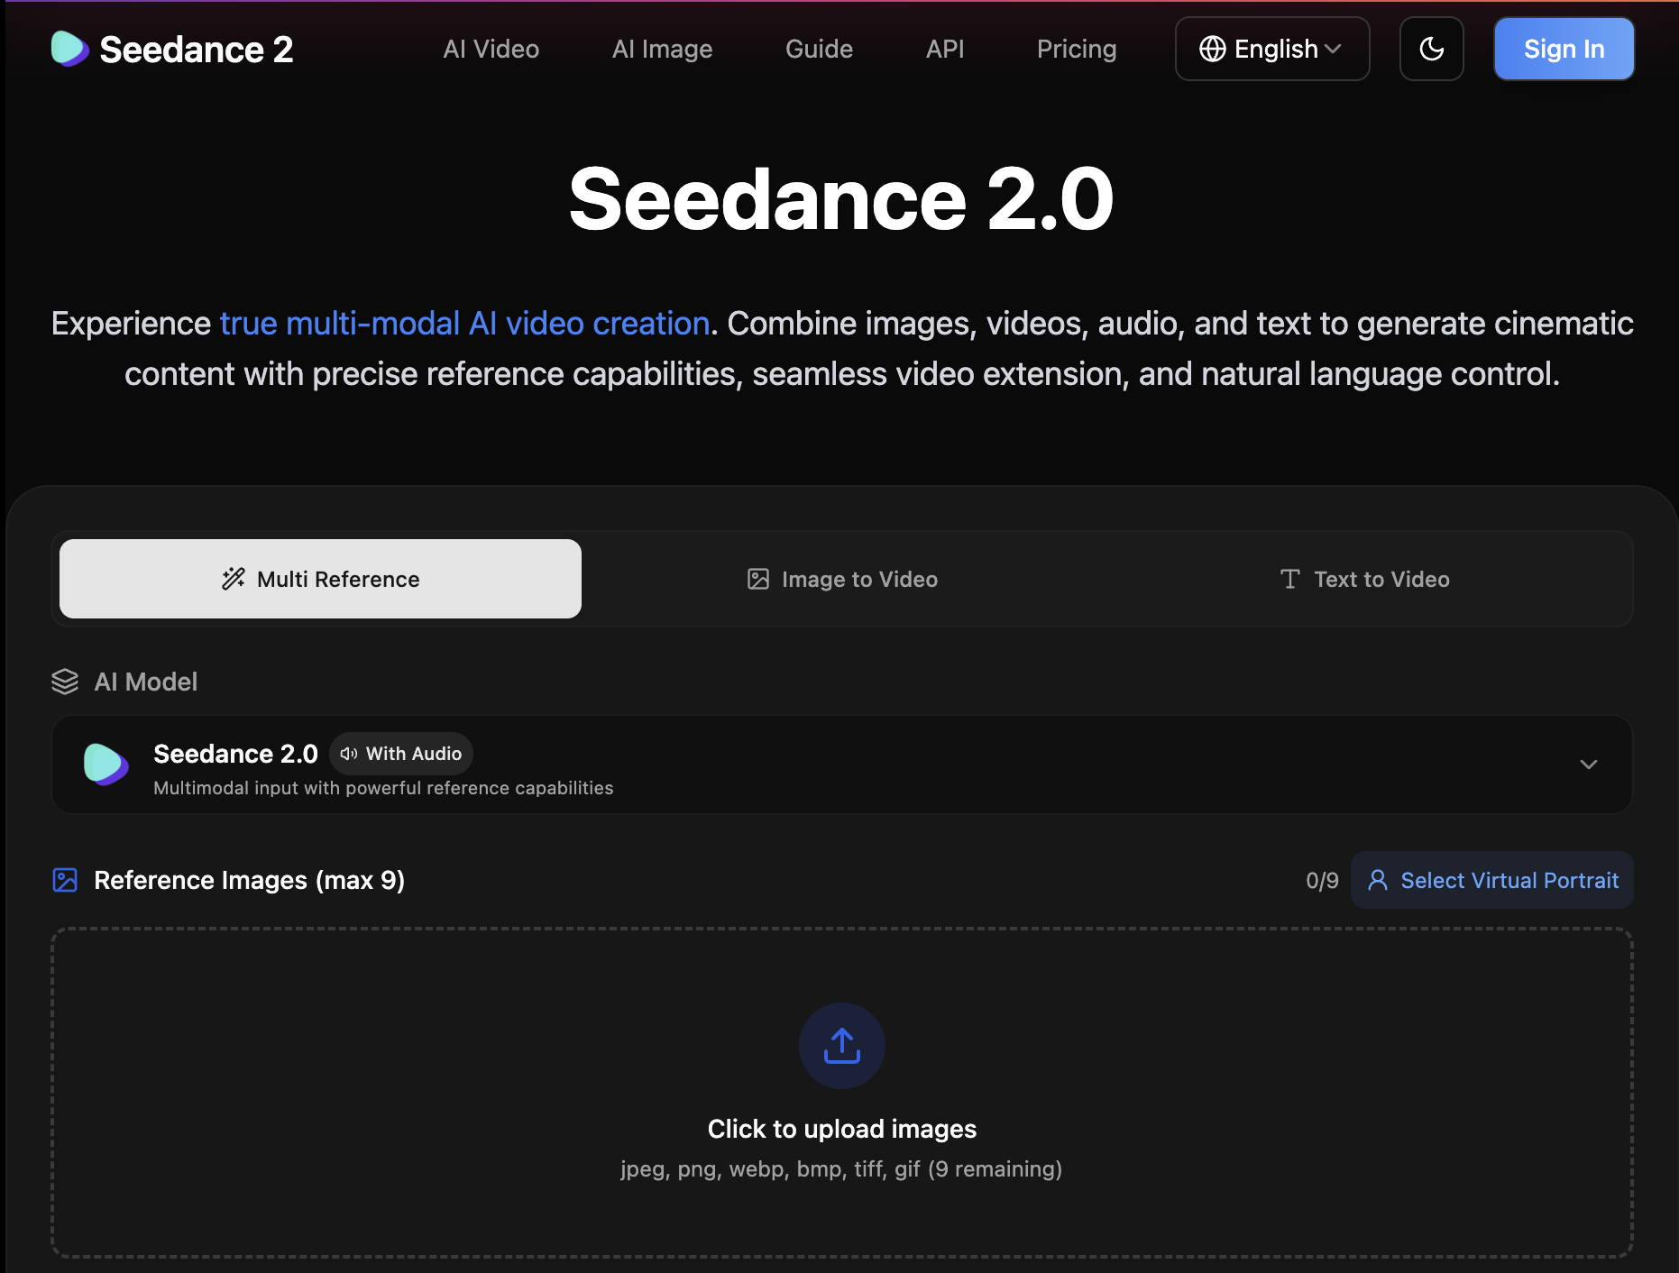Select the Multi Reference tab
1679x1273 pixels.
click(320, 579)
